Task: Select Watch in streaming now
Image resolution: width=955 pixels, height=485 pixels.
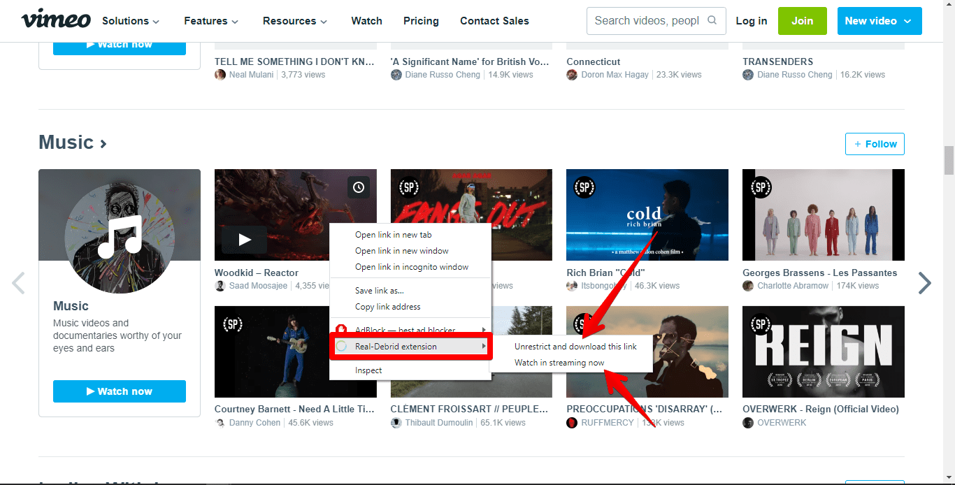Action: tap(559, 363)
